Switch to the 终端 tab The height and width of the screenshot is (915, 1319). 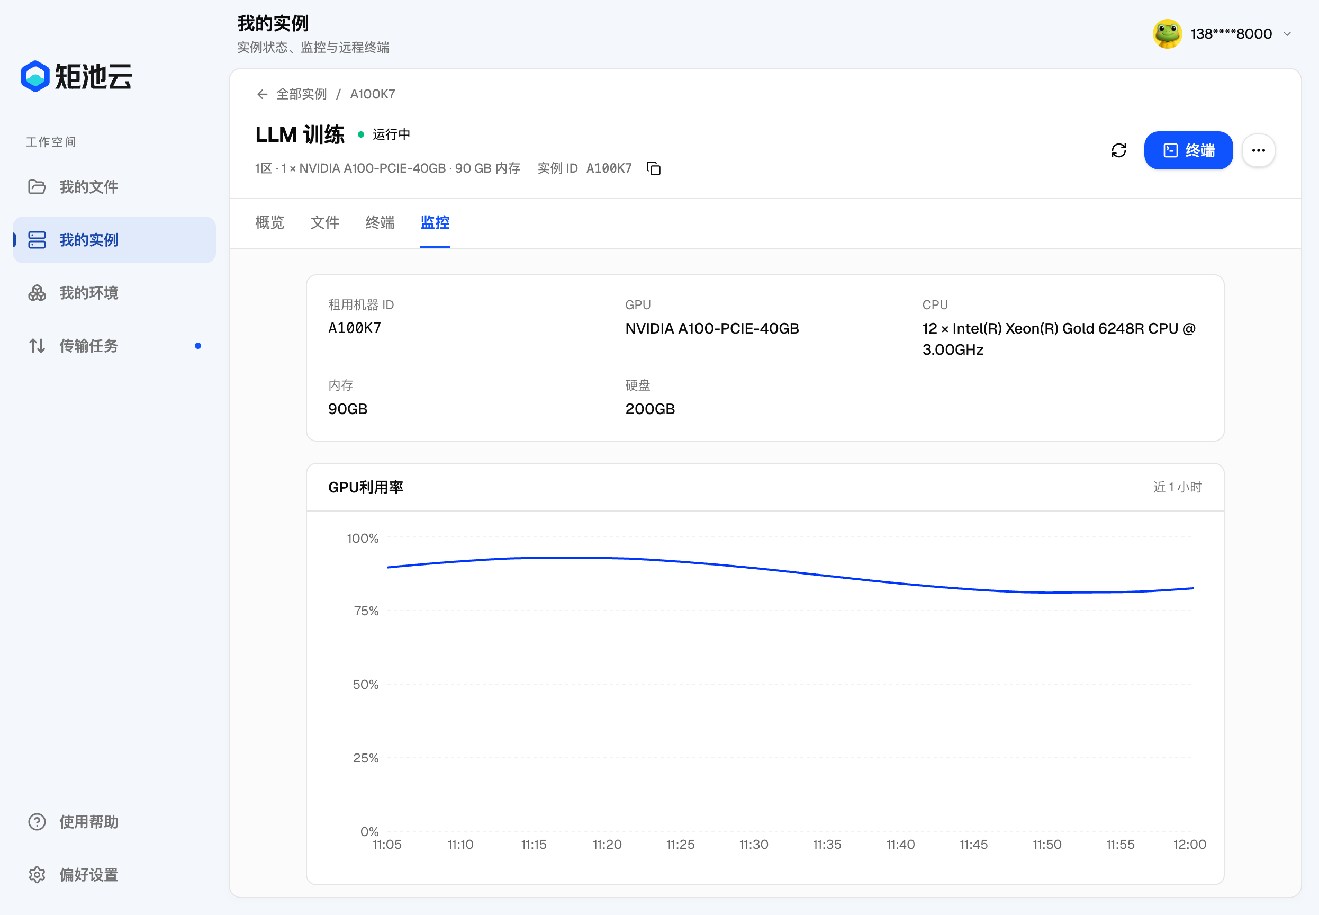tap(380, 222)
